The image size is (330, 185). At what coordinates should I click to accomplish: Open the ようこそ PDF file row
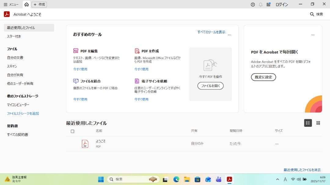click(101, 144)
